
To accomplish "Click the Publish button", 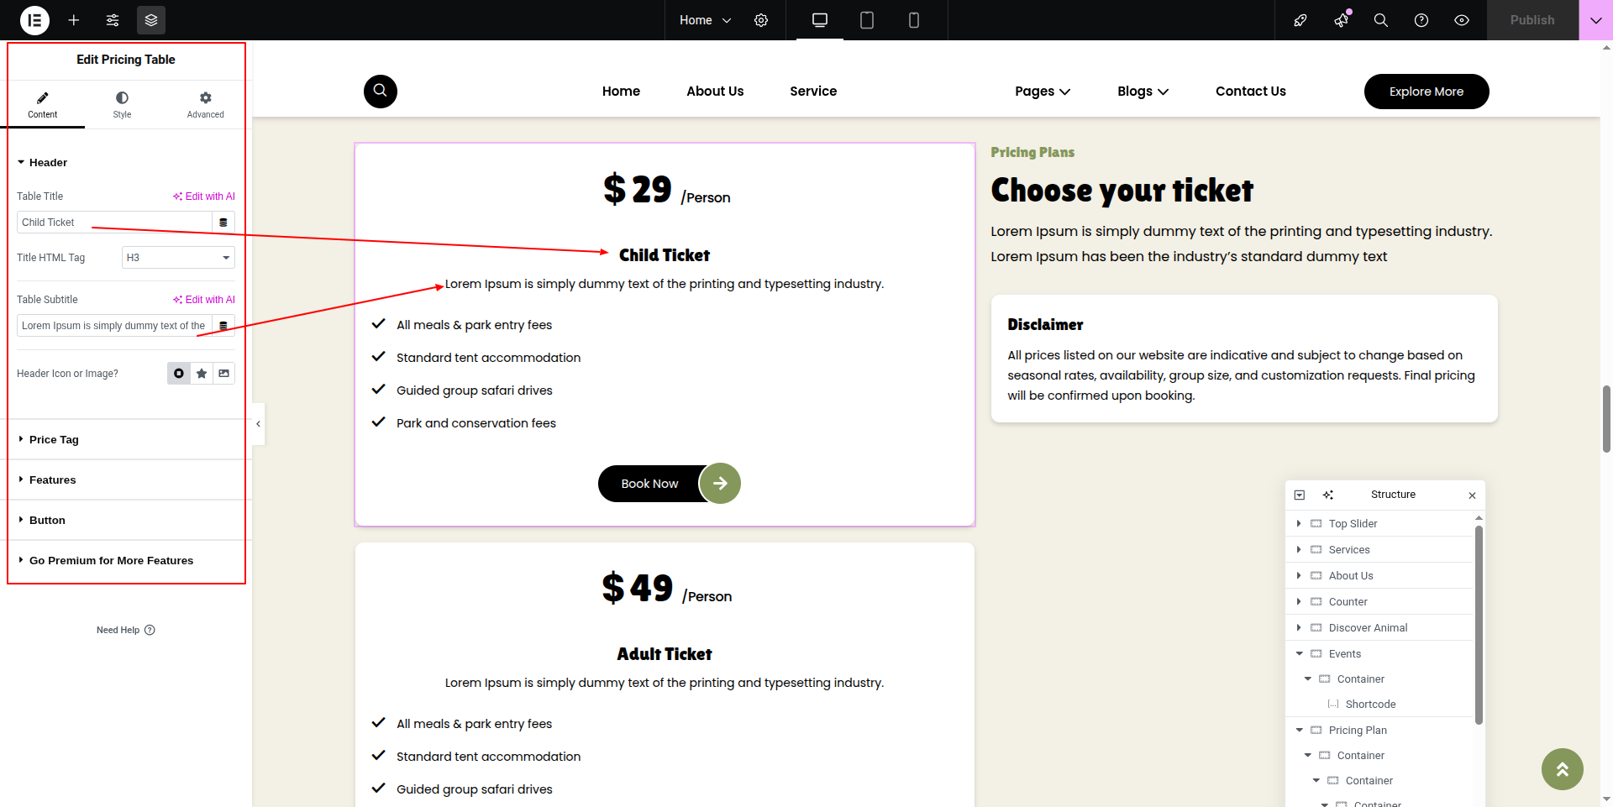I will pos(1532,20).
